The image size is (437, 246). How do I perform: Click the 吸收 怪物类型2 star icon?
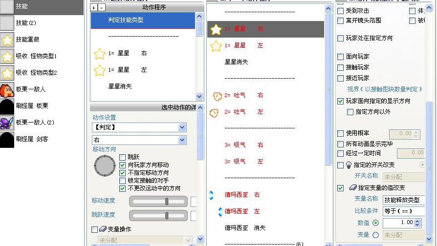pyautogui.click(x=7, y=73)
